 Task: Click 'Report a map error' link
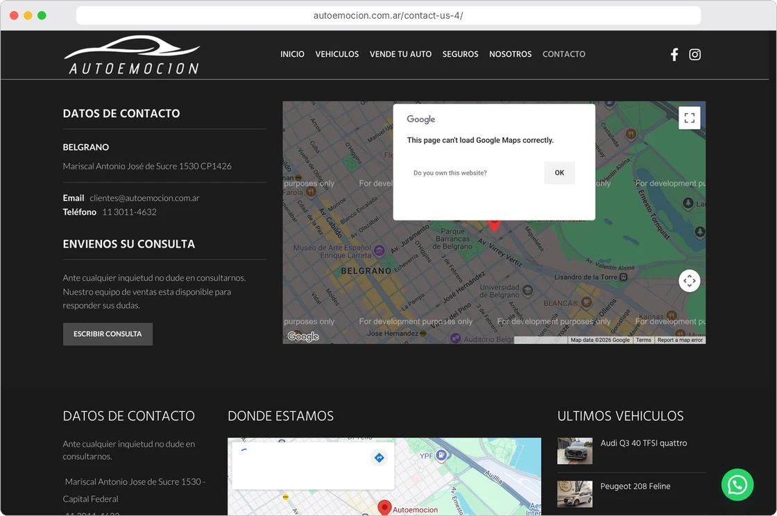coord(680,341)
